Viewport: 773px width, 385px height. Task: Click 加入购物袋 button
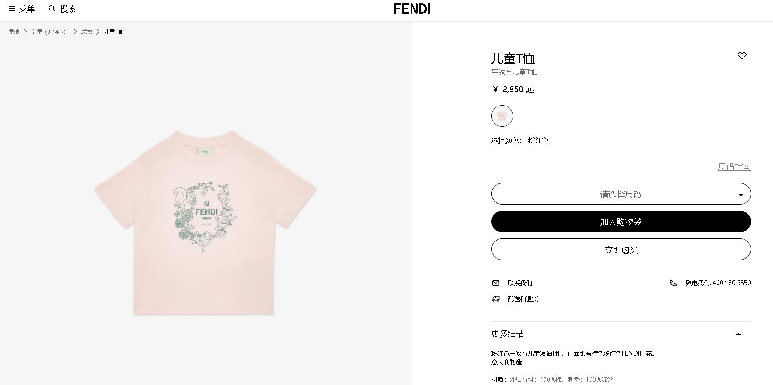[621, 222]
